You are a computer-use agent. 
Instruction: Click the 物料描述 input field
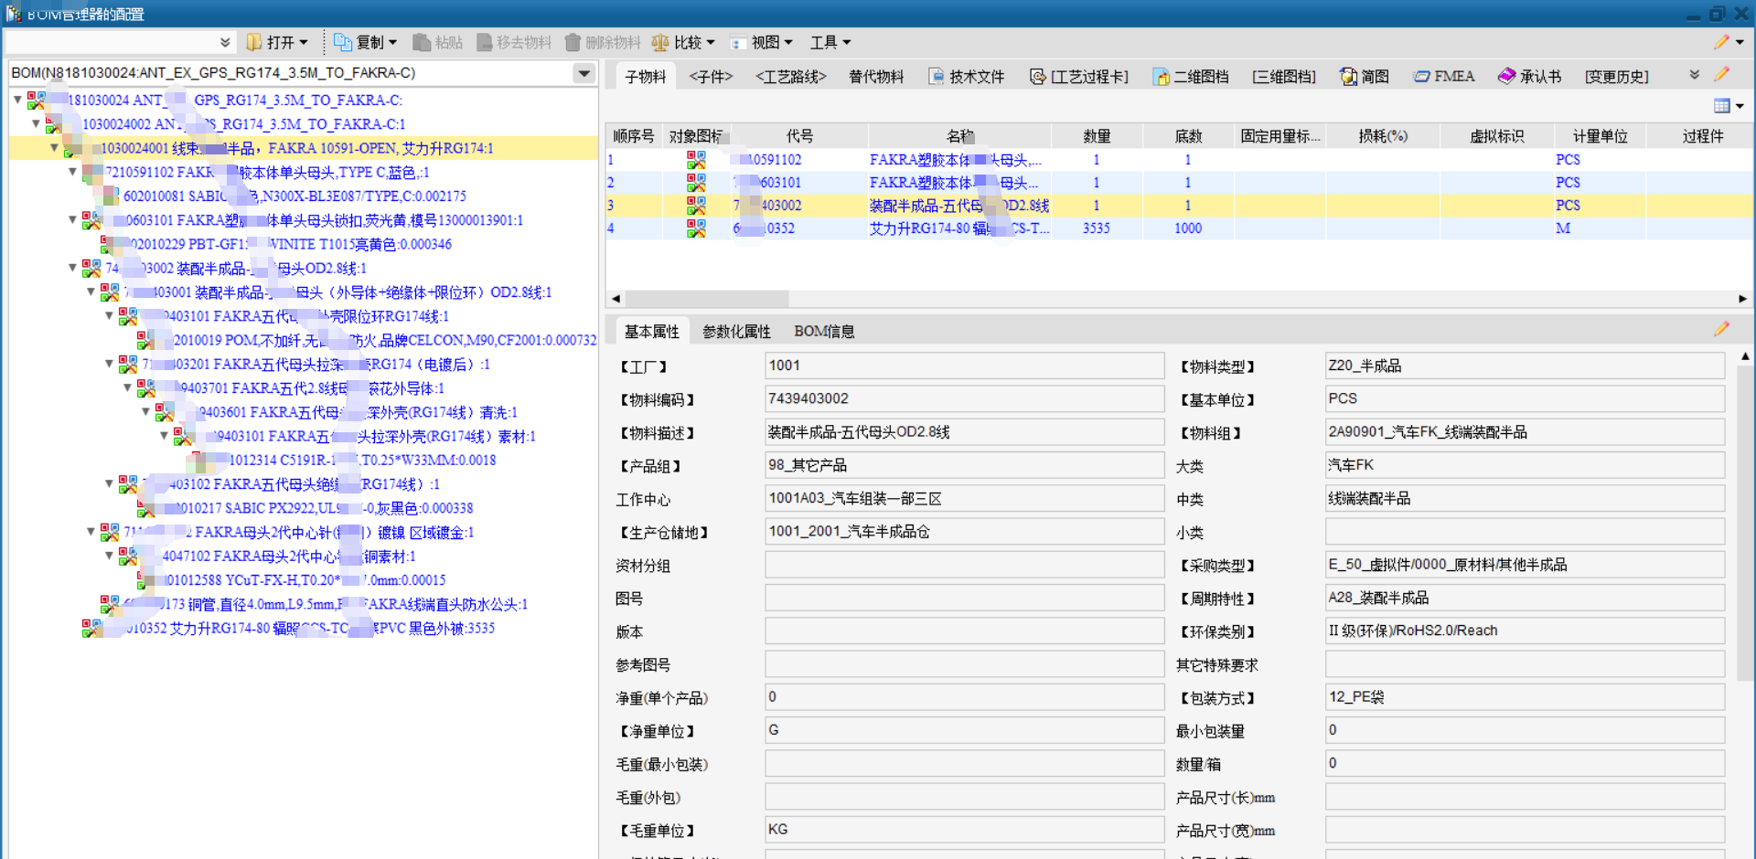point(964,432)
